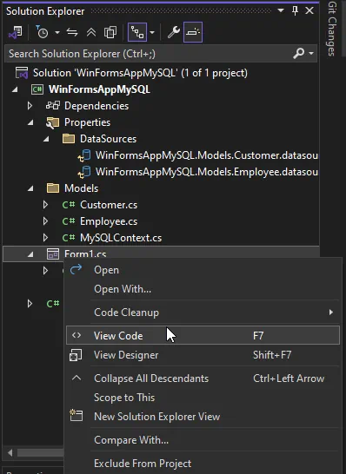The image size is (346, 474).
Task: Toggle Show All Files icon
Action: tap(110, 32)
